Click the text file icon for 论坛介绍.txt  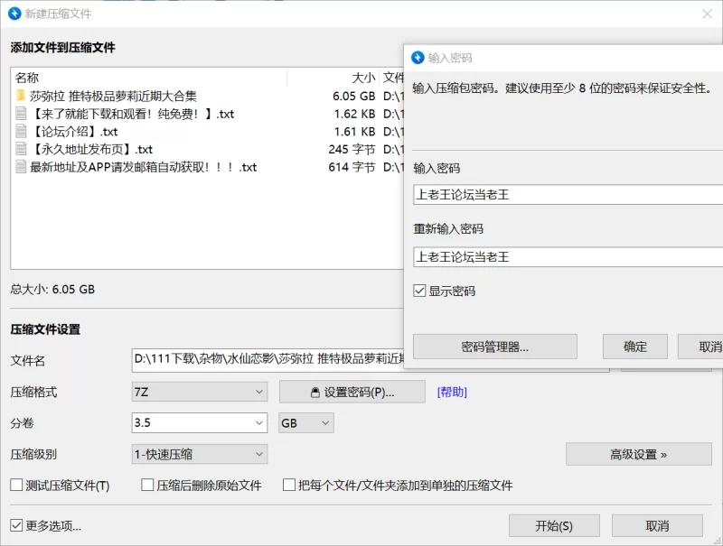(x=21, y=132)
